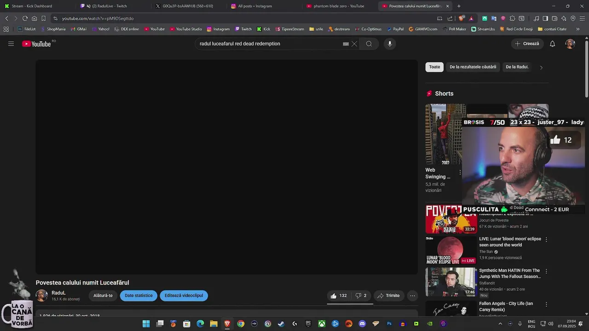589x331 pixels.
Task: Open the utile bookmarks folder
Action: 316,29
